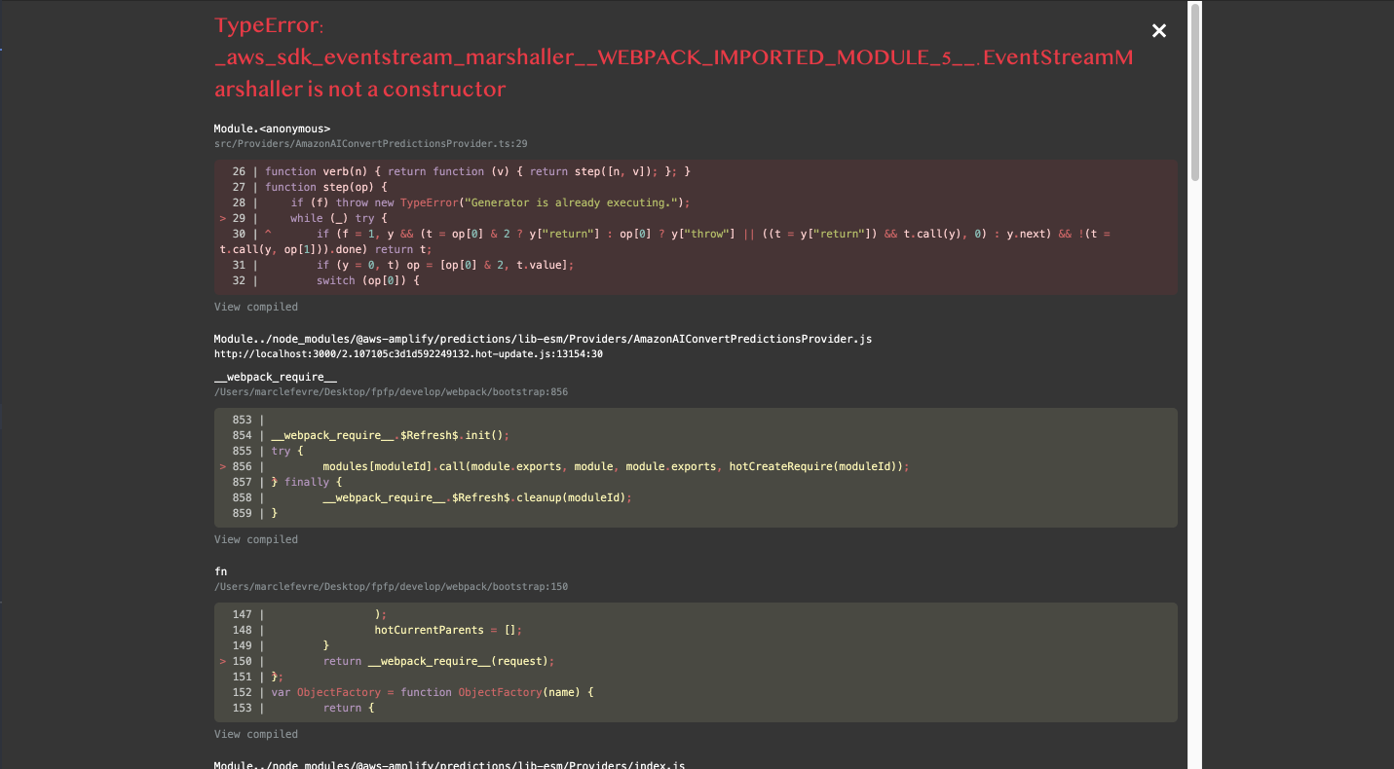Open webpack/bootstrap:856 file path
The image size is (1394, 769).
point(391,391)
